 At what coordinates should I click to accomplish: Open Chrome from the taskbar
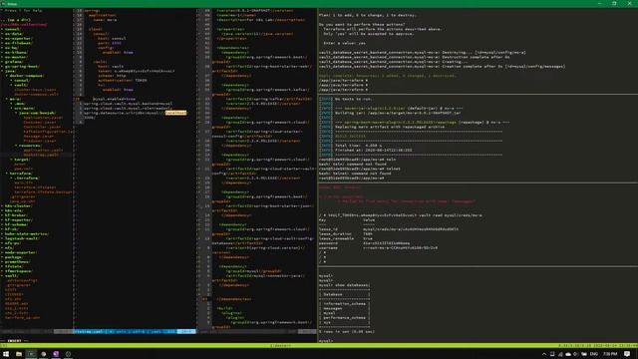[x=44, y=354]
